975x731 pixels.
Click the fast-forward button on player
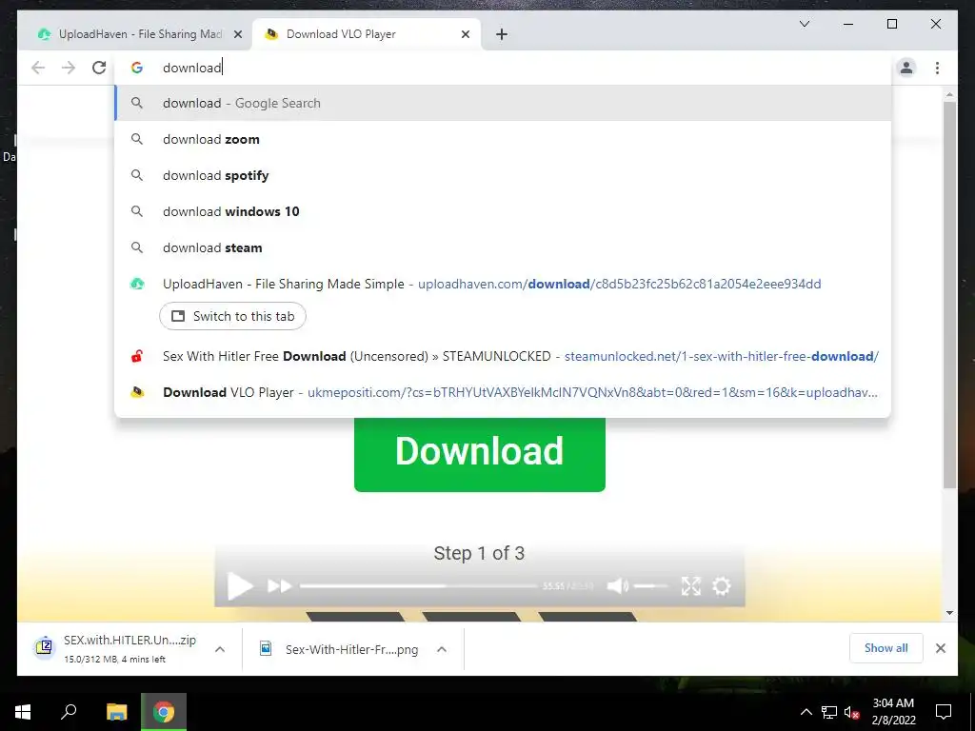[x=279, y=586]
